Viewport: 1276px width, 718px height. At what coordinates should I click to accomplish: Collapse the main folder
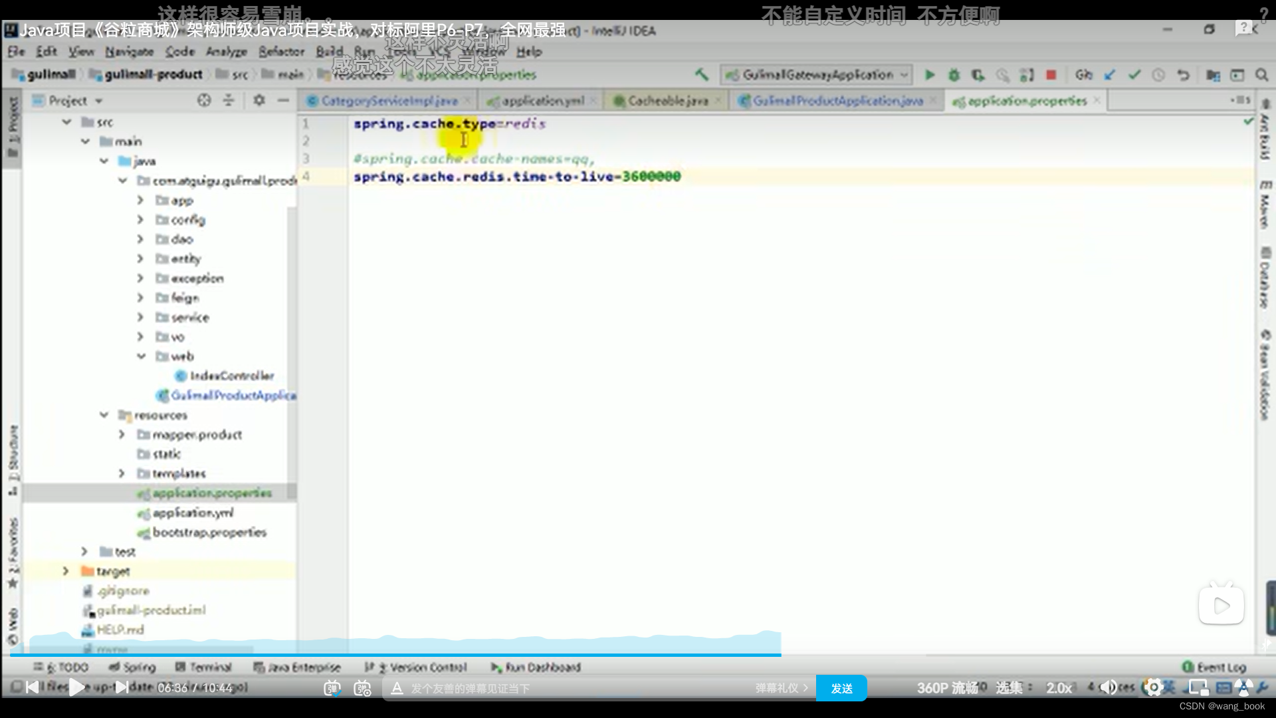click(x=85, y=141)
